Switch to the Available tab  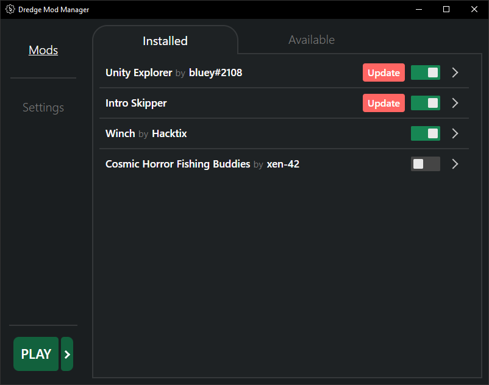311,40
